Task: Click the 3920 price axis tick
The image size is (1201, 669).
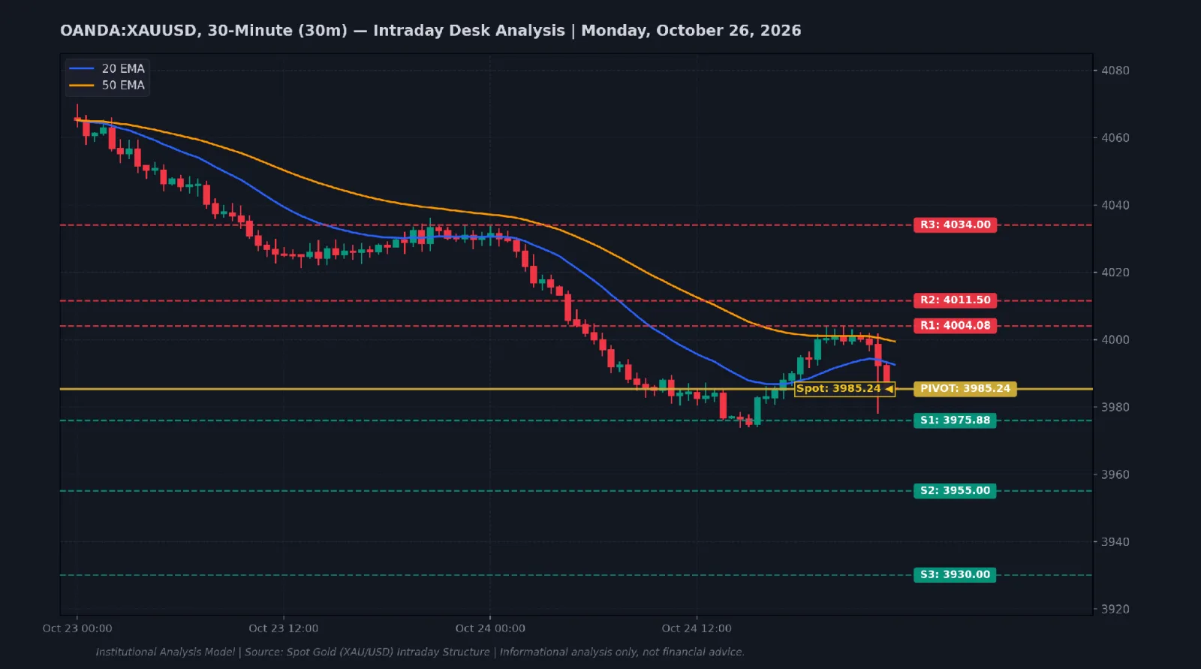Action: click(1115, 609)
